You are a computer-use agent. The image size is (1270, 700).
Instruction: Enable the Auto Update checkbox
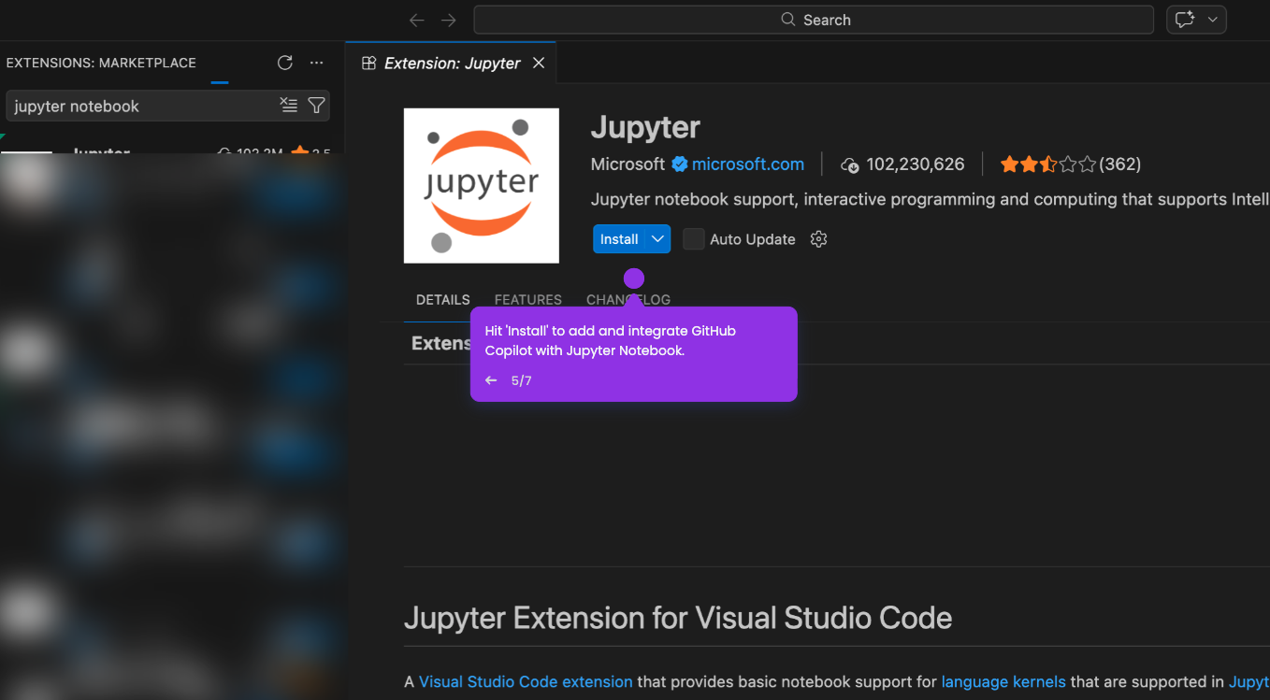(693, 239)
